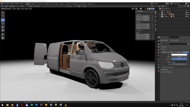
Task: Open the light Shape Square dropdown
Action: pos(179,62)
